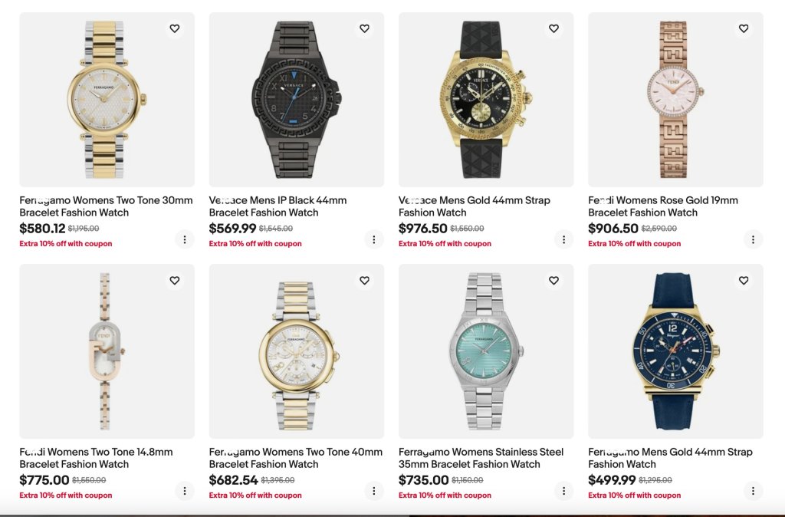
Task: Expand options menu for Versace Gold Strap watch
Action: click(x=563, y=239)
